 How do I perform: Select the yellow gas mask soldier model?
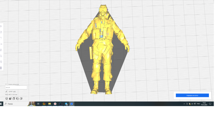click(102, 49)
